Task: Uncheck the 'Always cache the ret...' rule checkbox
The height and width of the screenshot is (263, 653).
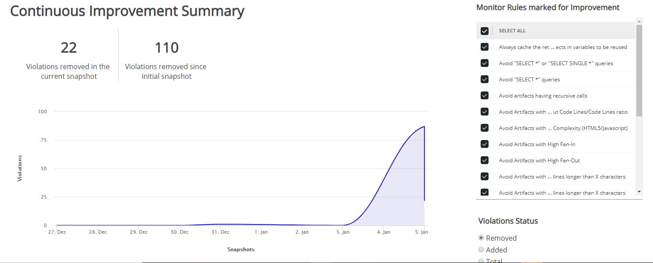Action: [484, 47]
